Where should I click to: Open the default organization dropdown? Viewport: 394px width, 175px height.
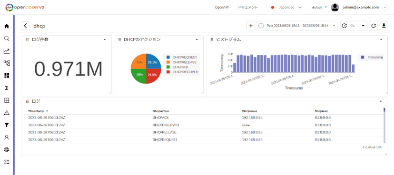[x=319, y=7]
